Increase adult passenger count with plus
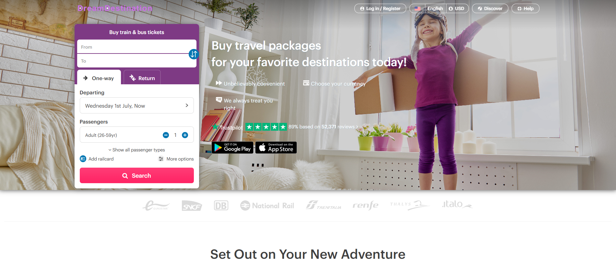The width and height of the screenshot is (616, 262). click(185, 135)
